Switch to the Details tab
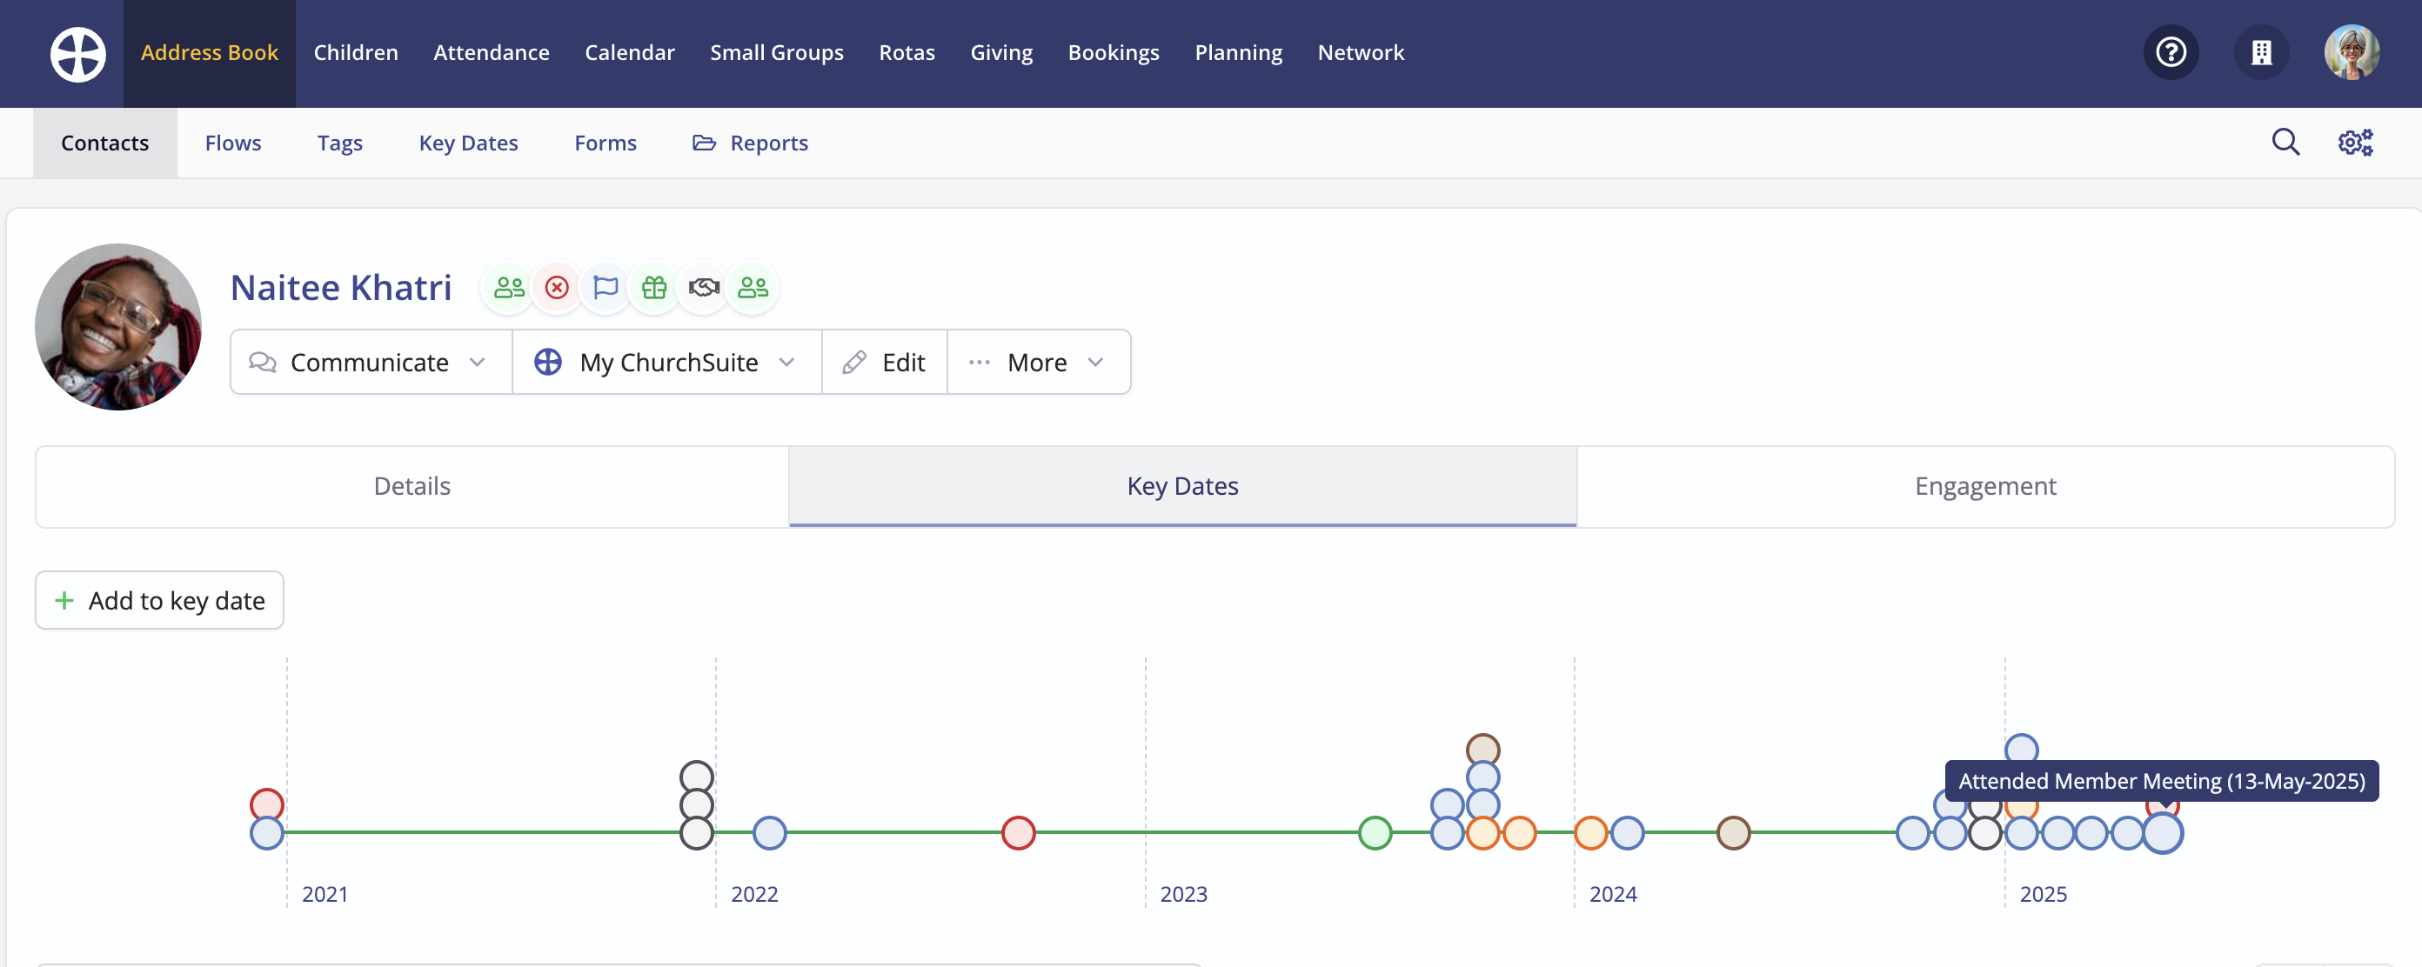 (x=411, y=487)
